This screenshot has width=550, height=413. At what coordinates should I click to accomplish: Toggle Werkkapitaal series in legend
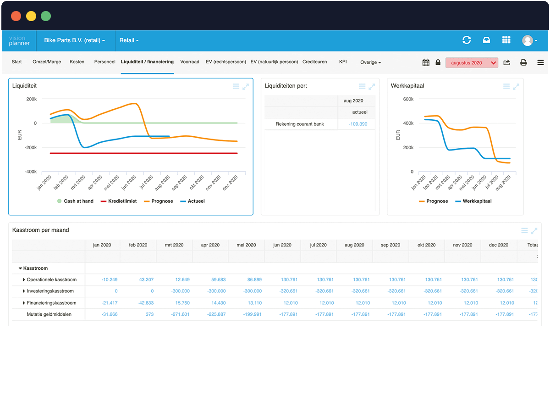point(473,201)
